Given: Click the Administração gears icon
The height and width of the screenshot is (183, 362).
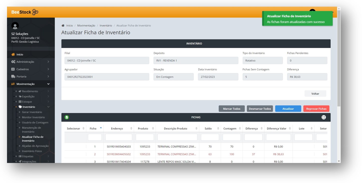Looking at the screenshot, I should tap(13, 62).
